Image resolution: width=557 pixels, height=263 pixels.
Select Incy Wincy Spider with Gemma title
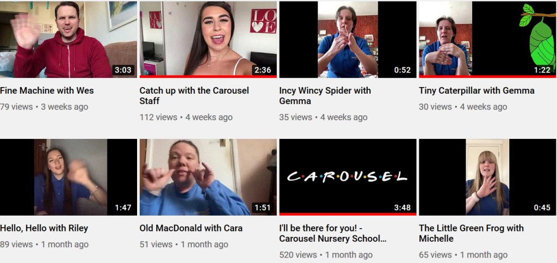pyautogui.click(x=325, y=96)
